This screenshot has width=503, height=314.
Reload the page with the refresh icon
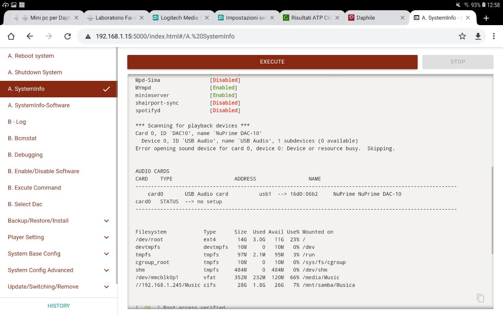click(68, 36)
